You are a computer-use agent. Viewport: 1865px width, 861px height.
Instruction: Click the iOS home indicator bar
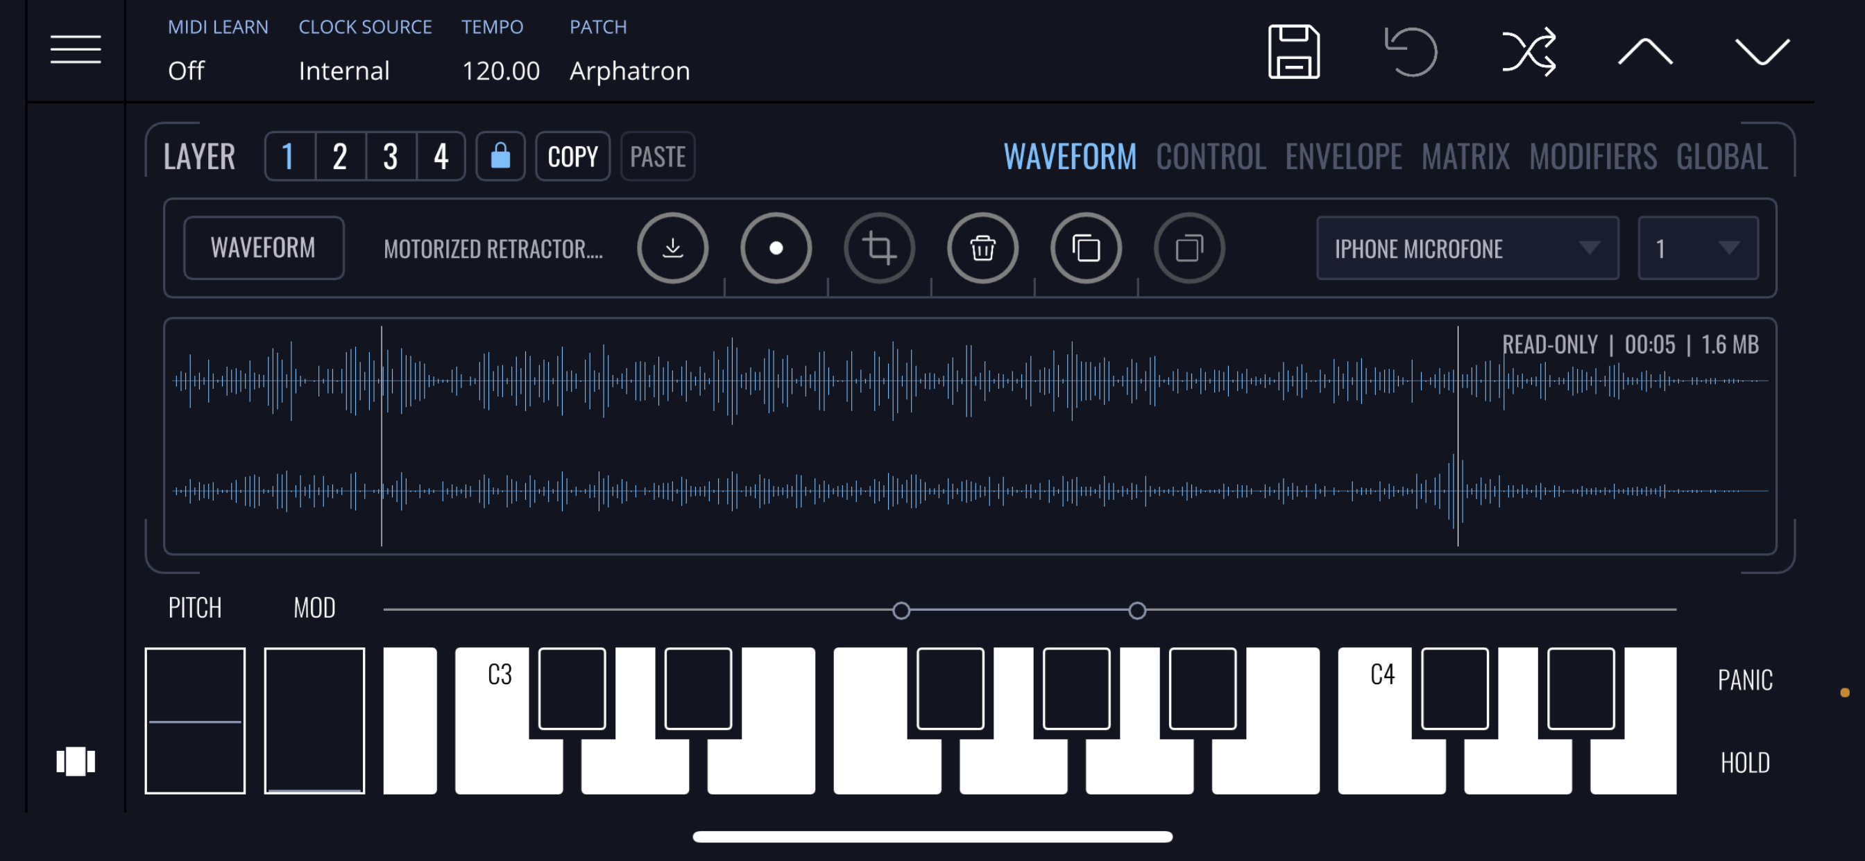[932, 837]
